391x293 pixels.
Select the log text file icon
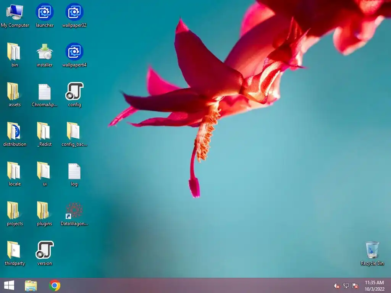pos(74,174)
